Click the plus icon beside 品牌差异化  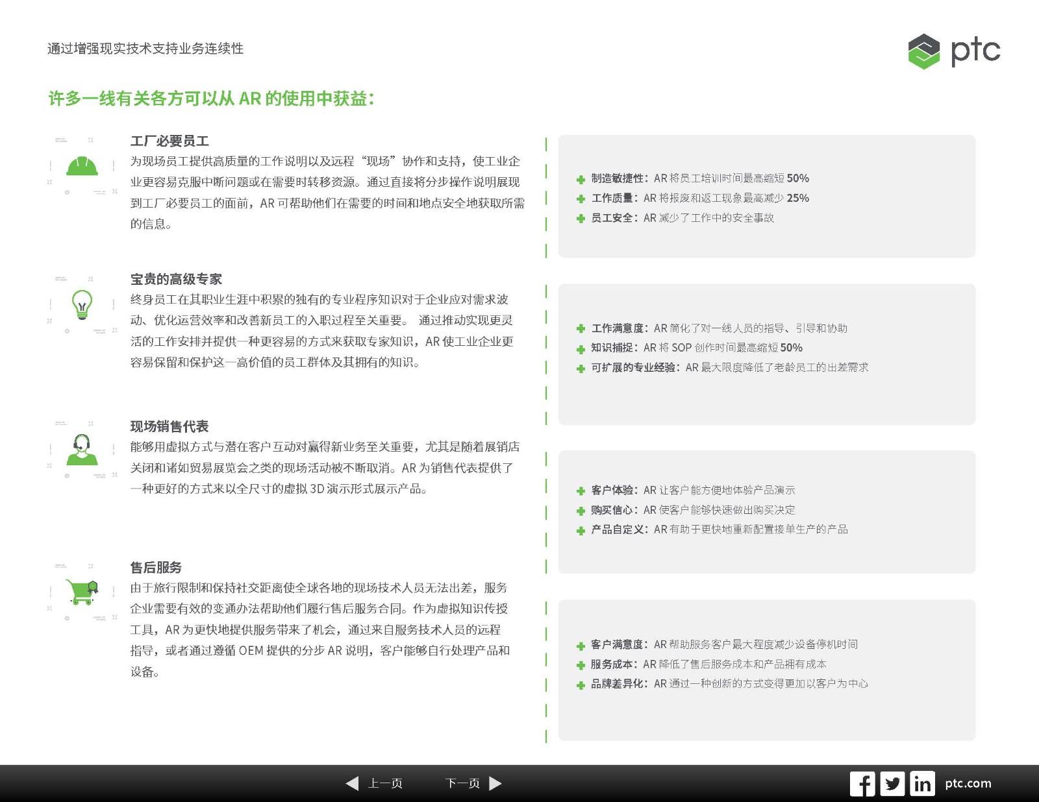click(x=581, y=685)
